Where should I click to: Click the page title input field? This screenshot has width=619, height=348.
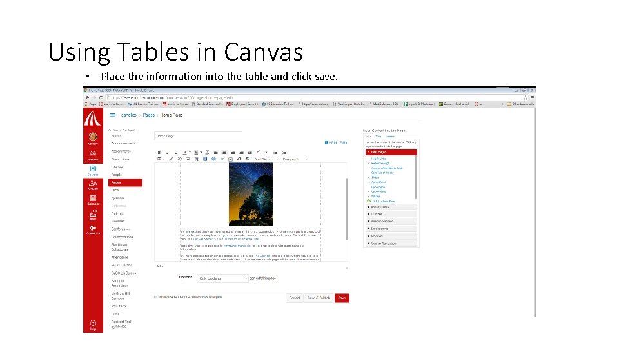click(x=198, y=136)
